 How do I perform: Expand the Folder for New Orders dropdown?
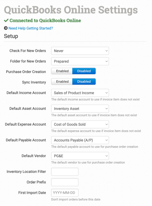pyautogui.click(x=80, y=61)
